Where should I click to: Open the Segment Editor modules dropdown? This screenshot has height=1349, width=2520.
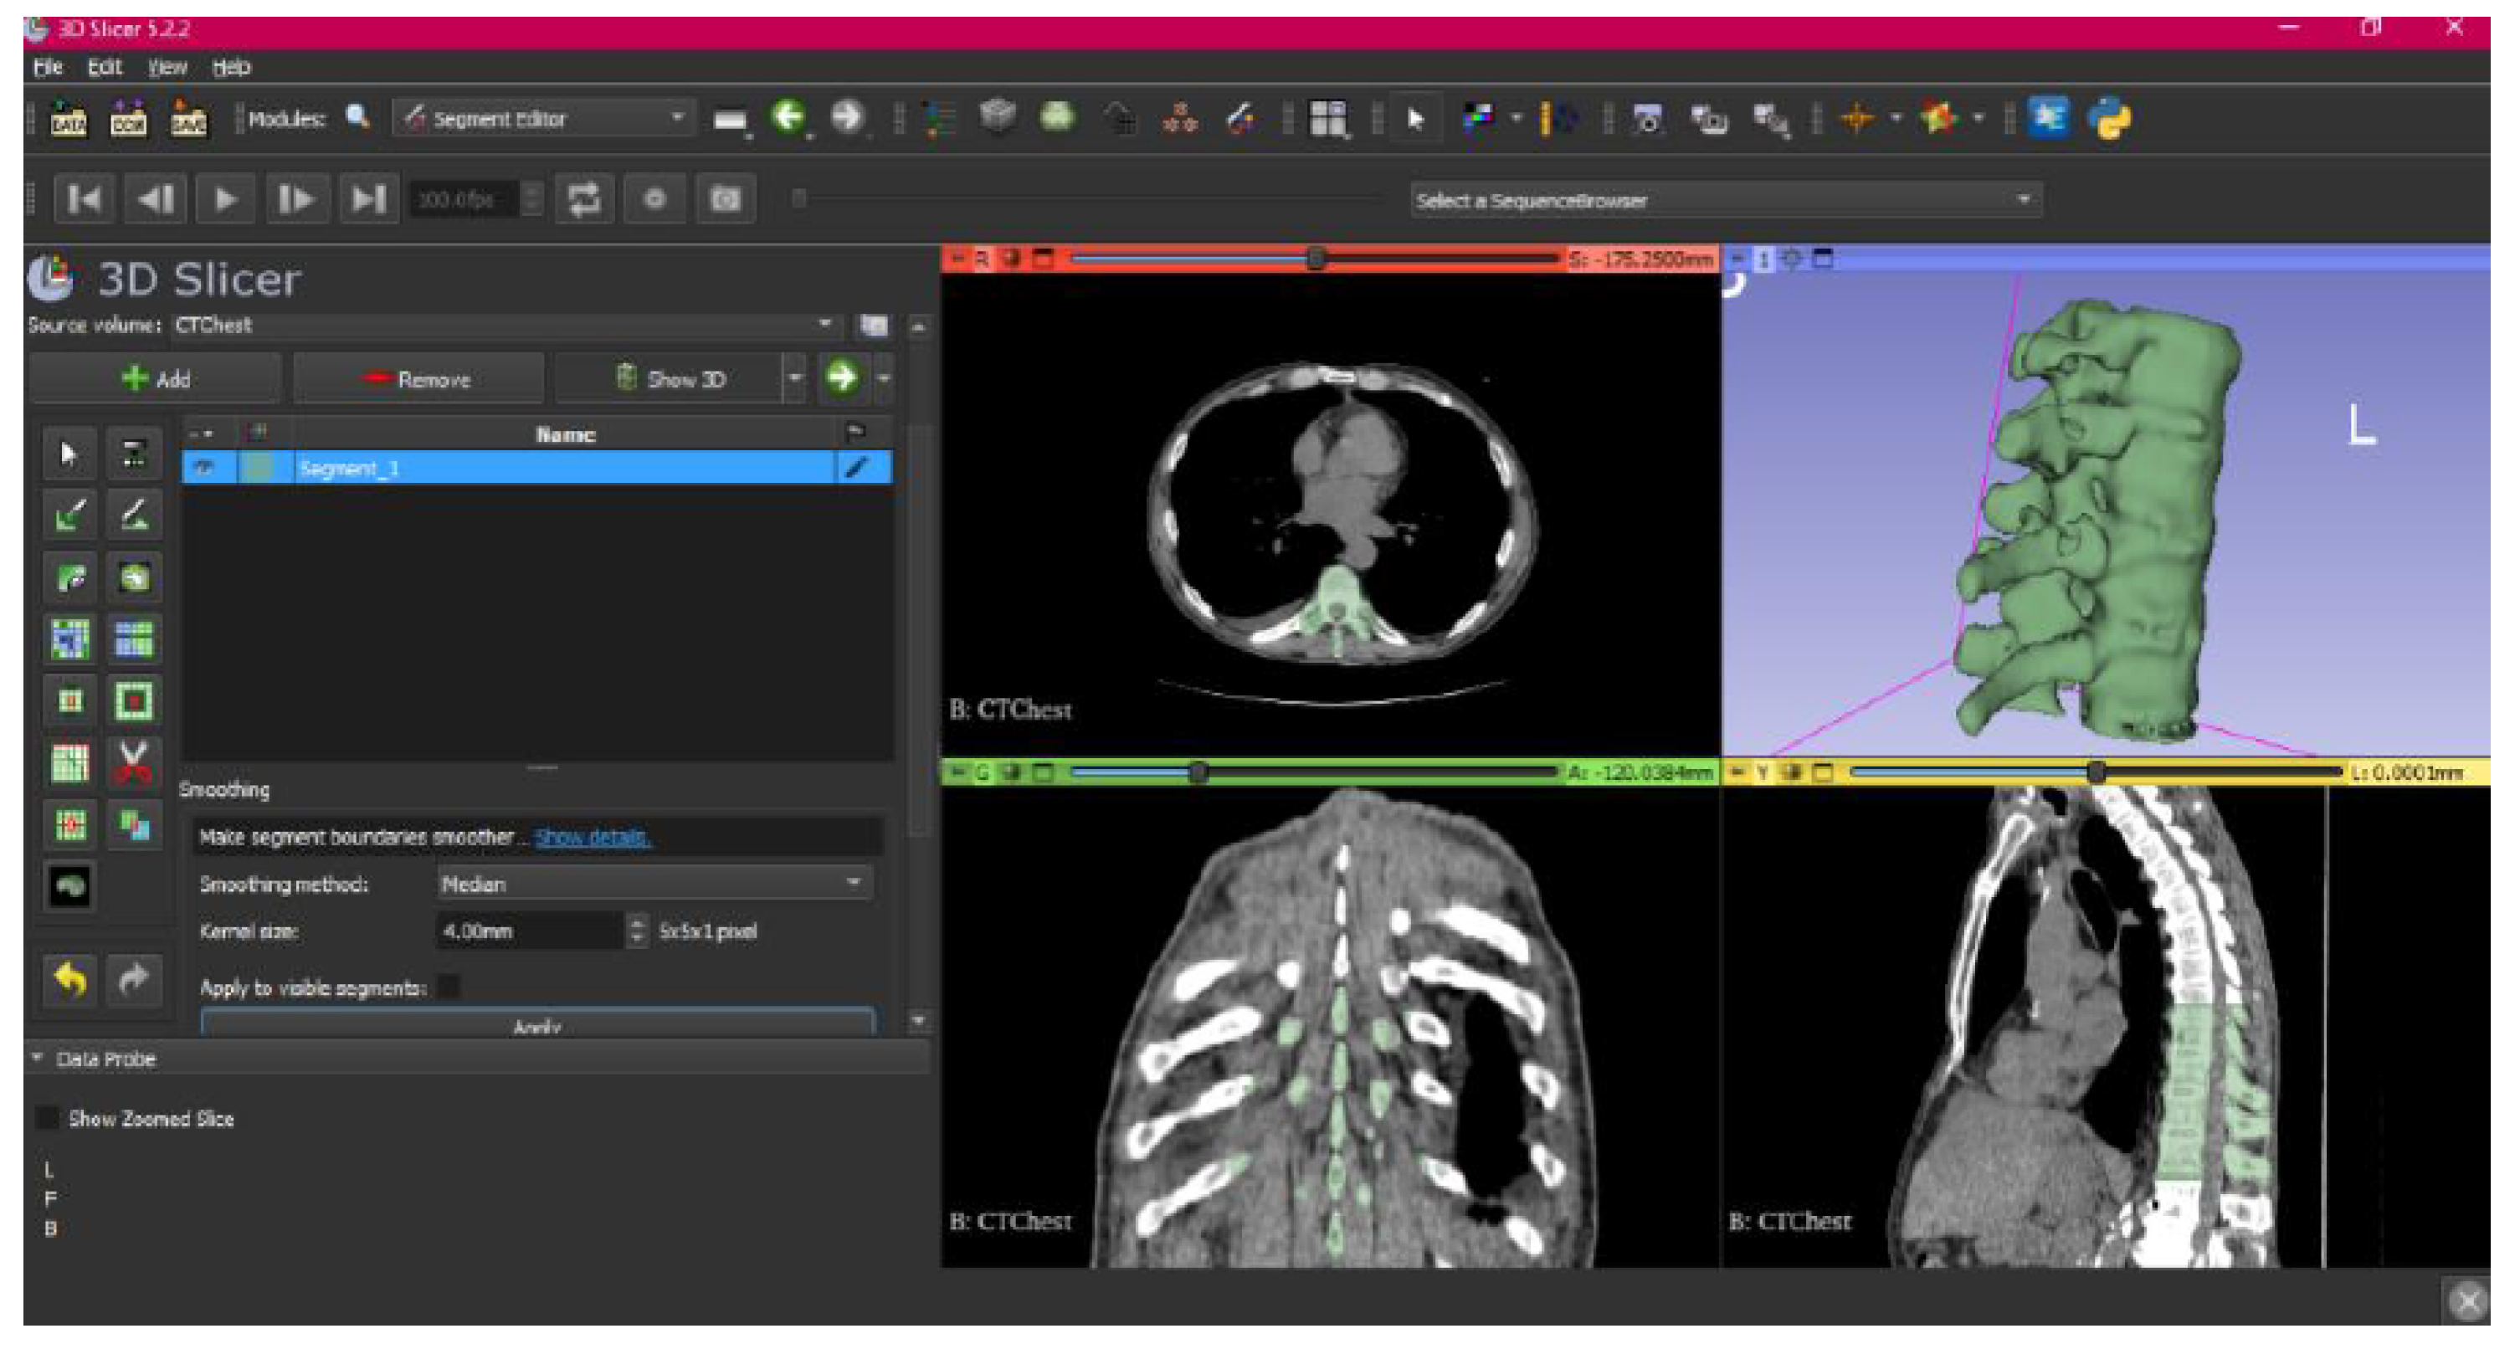click(545, 120)
